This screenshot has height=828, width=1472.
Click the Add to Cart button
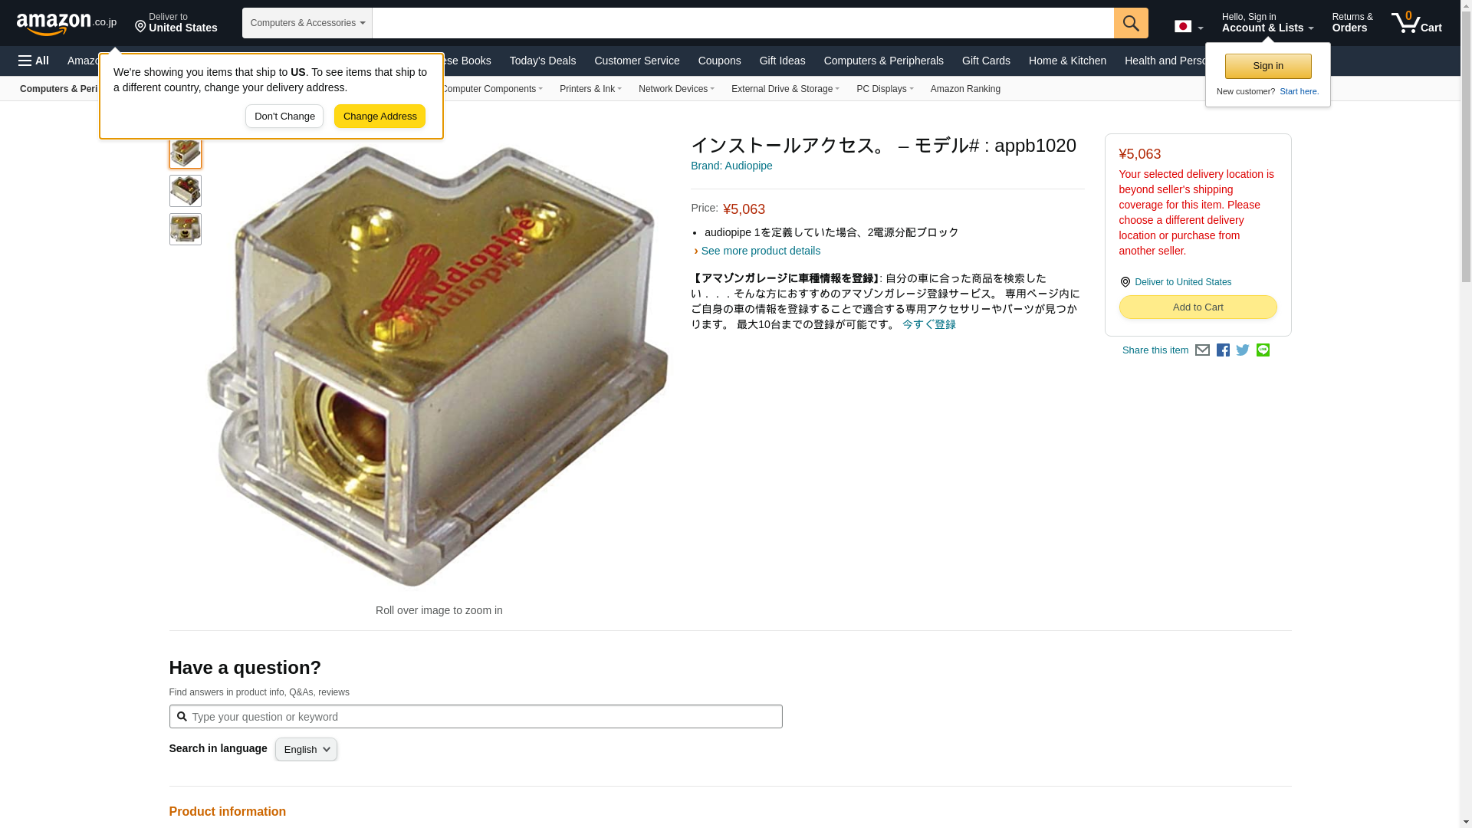click(1198, 307)
